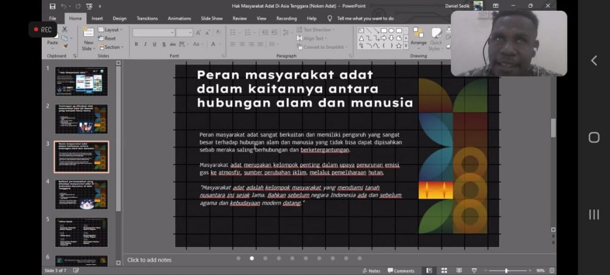Click the Comments button in status bar
Viewport: 610px width, 275px height.
click(x=400, y=271)
